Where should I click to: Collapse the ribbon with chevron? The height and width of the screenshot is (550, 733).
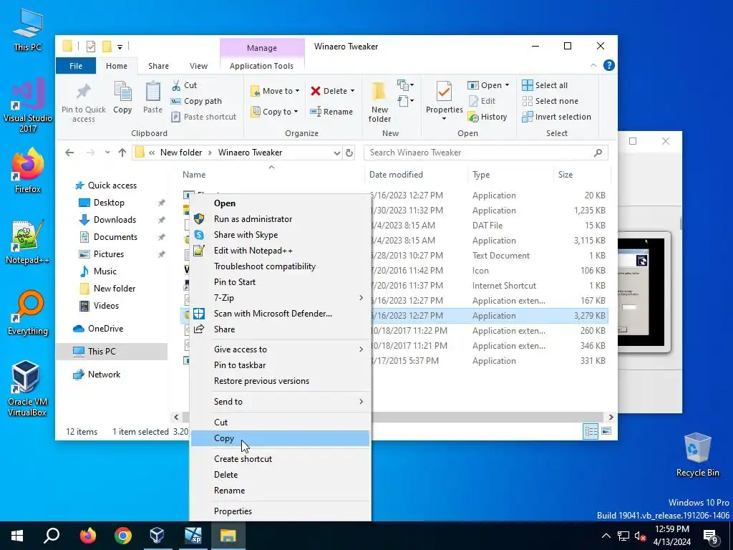pyautogui.click(x=593, y=65)
